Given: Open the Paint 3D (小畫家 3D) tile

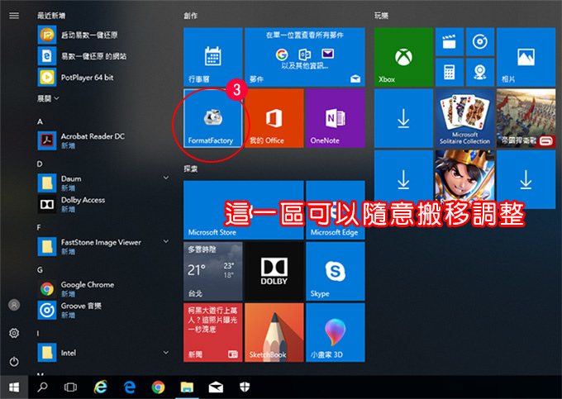Looking at the screenshot, I should (x=336, y=332).
